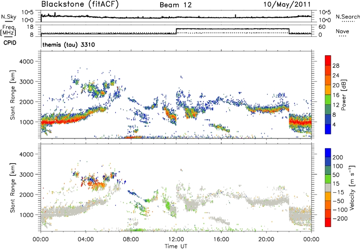The height and width of the screenshot is (249, 360).
Task: Click the Blackstone (fitACF) title text
Action: tap(80, 4)
